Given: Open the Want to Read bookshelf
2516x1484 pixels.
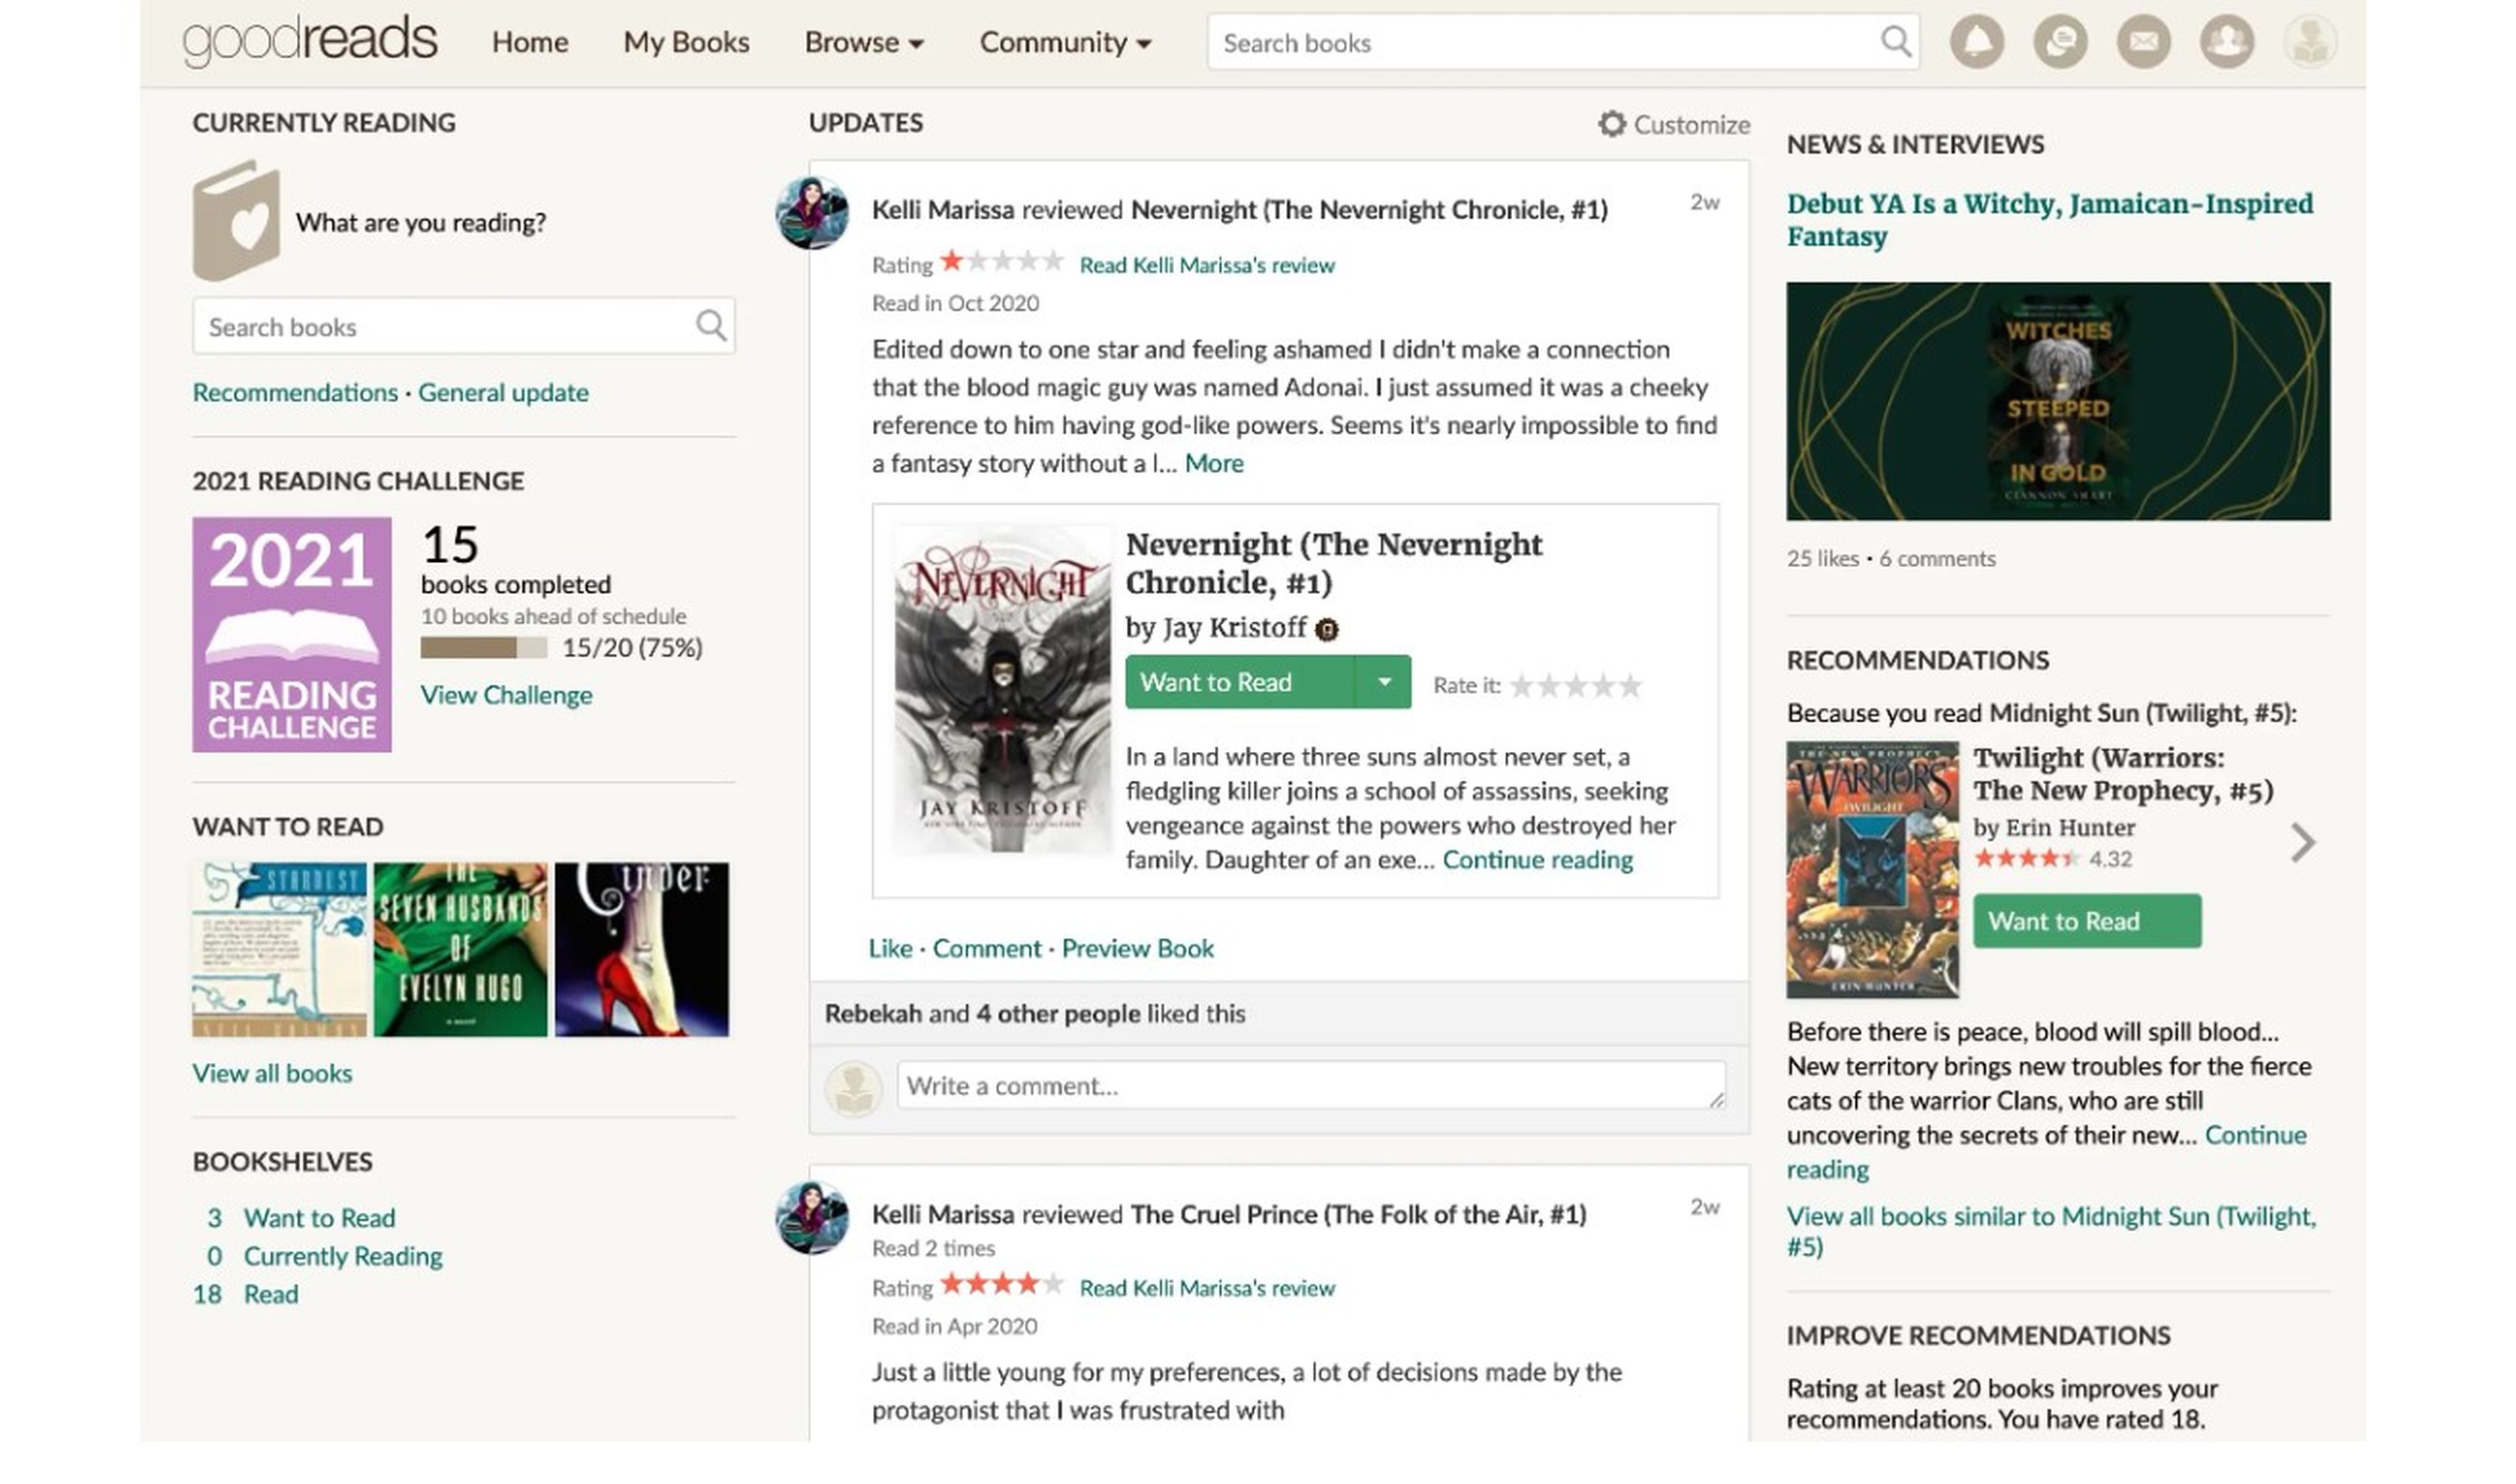Looking at the screenshot, I should pos(319,1218).
